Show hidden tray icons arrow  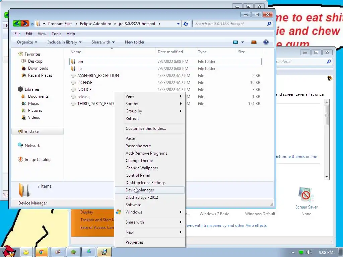click(x=293, y=252)
